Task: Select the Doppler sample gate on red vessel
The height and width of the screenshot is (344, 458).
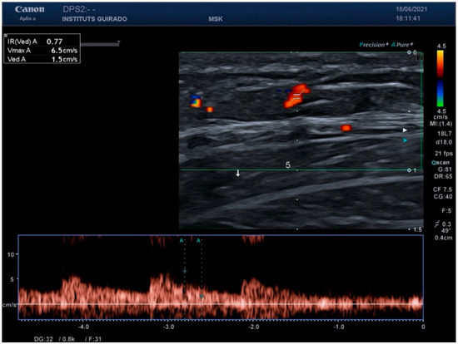Action: (x=297, y=96)
